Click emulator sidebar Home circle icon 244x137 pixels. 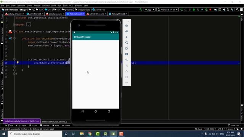[127, 71]
